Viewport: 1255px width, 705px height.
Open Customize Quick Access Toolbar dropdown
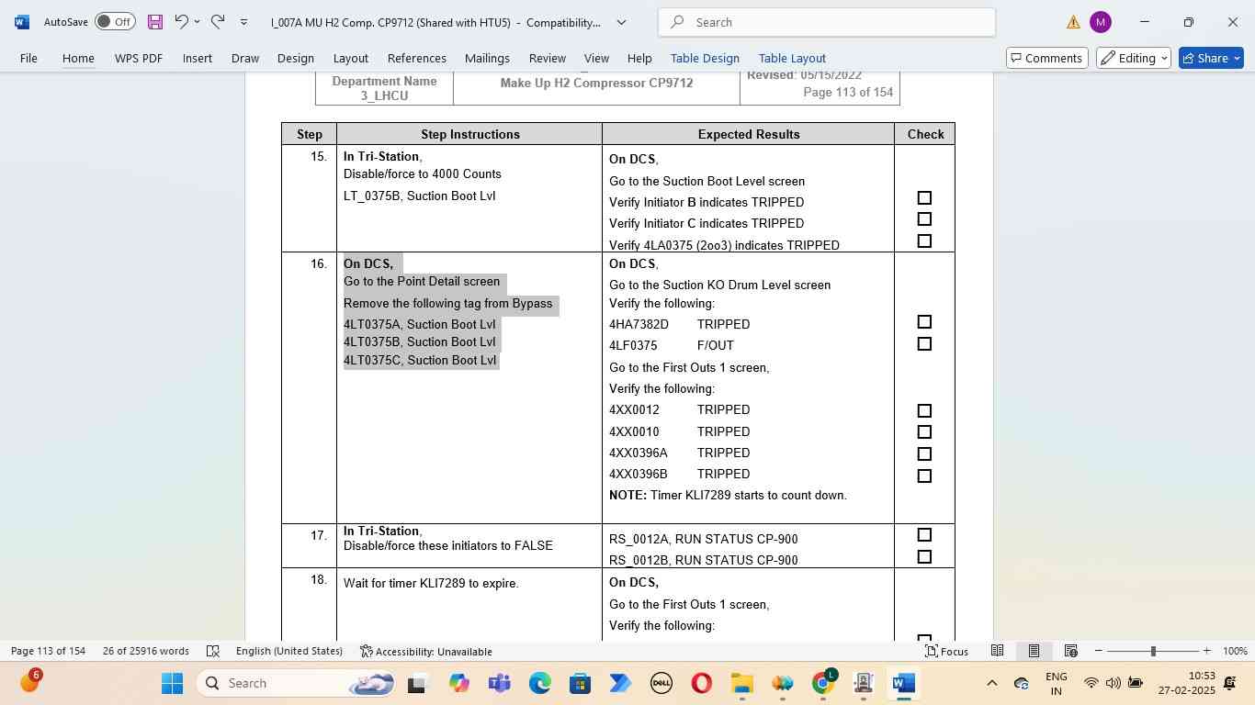tap(243, 22)
